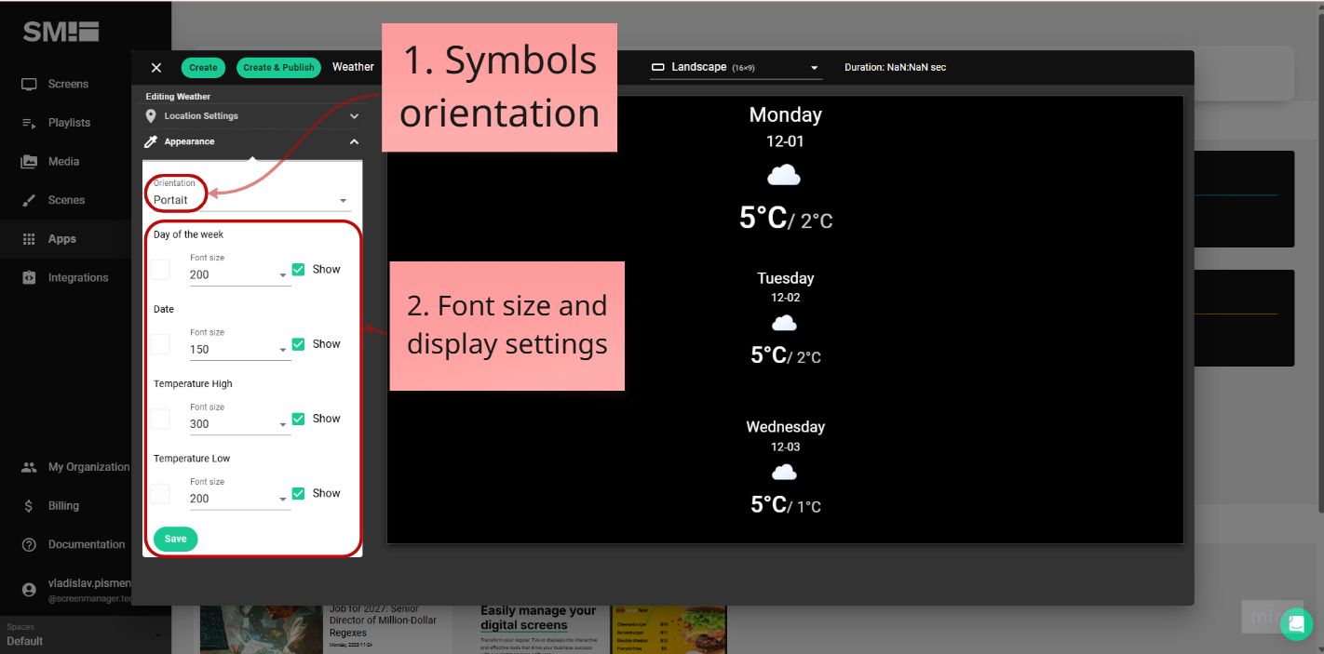This screenshot has width=1324, height=654.
Task: Uncheck Show for Day of the week
Action: pos(298,269)
